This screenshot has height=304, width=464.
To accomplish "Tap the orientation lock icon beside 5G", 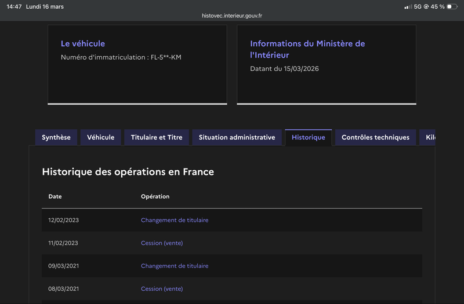I will 426,6.
